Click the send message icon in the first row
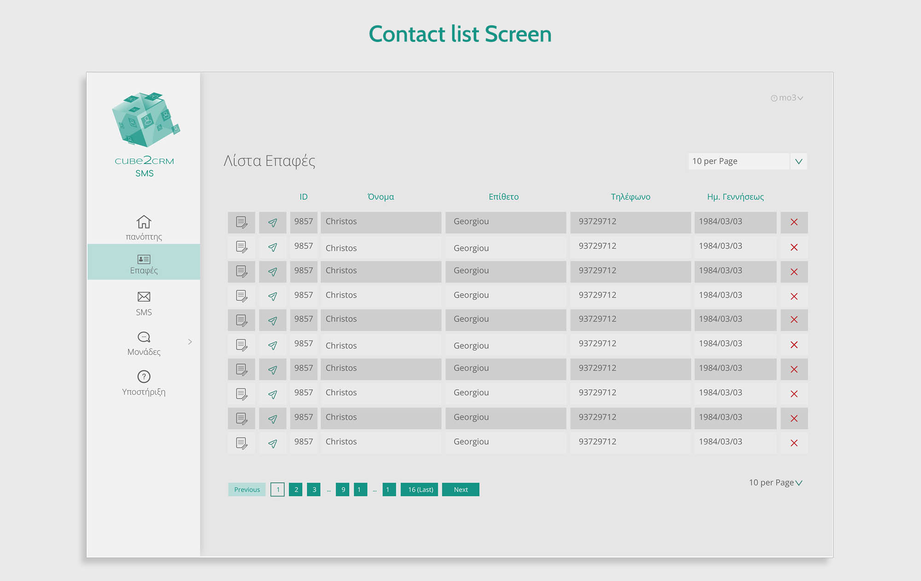Image resolution: width=921 pixels, height=581 pixels. point(273,222)
